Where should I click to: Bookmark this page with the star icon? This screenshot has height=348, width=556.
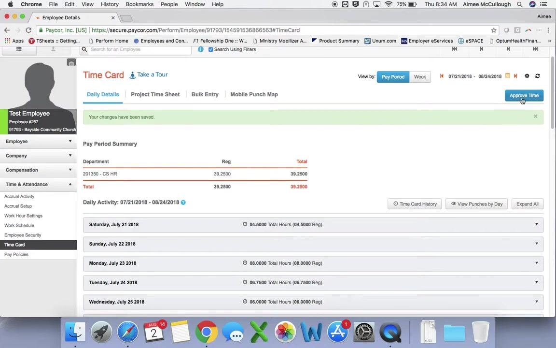point(494,30)
